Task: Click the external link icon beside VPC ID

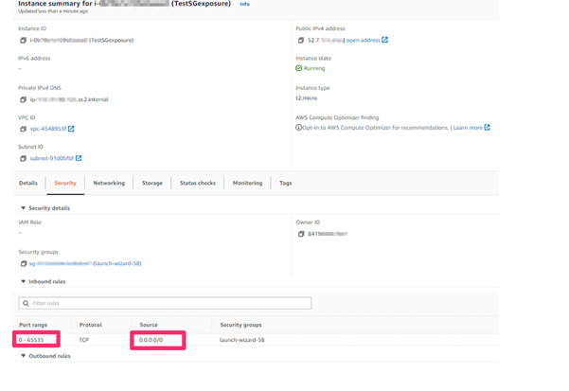Action: tap(71, 129)
